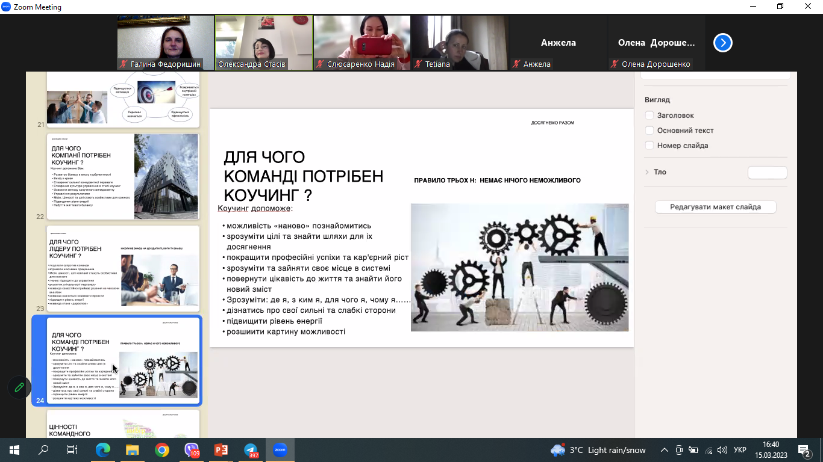823x462 pixels.
Task: Open the Тло fill dropdown box
Action: [x=767, y=173]
